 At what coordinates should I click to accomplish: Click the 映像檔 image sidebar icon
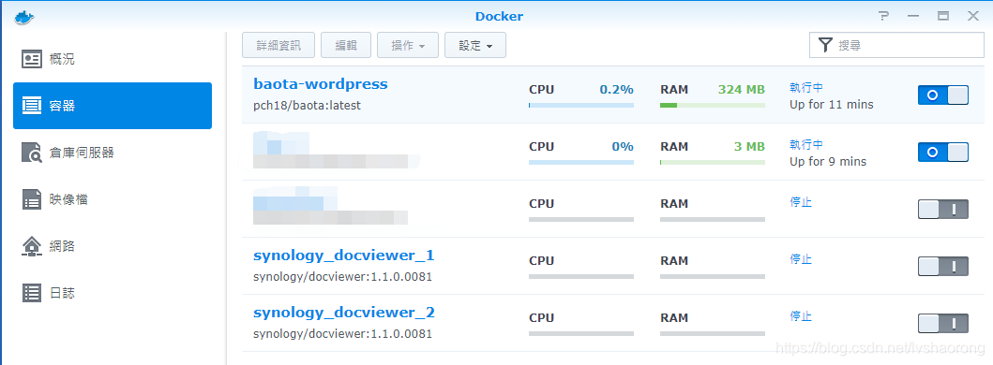pyautogui.click(x=32, y=199)
